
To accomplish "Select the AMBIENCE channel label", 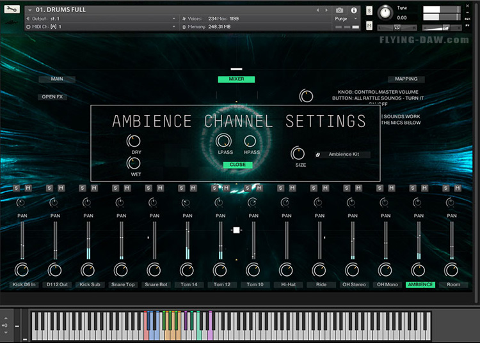I will 420,285.
